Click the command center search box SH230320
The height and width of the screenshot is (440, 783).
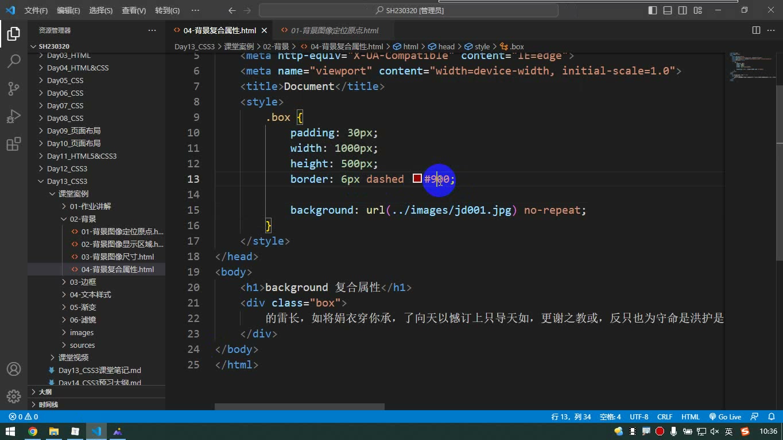coord(408,10)
